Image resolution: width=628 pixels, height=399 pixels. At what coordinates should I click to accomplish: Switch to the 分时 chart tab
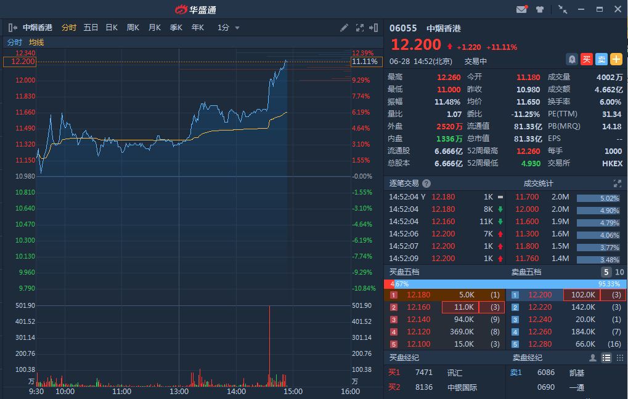click(69, 28)
